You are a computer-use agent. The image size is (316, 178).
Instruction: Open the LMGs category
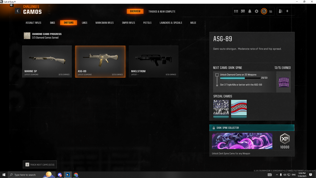85,23
